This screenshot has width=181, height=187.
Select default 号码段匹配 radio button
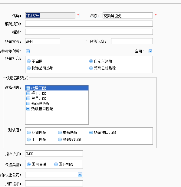click(60, 139)
